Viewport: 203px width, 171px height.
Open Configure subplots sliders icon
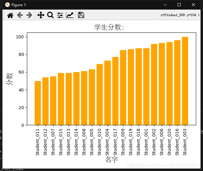click(x=60, y=15)
